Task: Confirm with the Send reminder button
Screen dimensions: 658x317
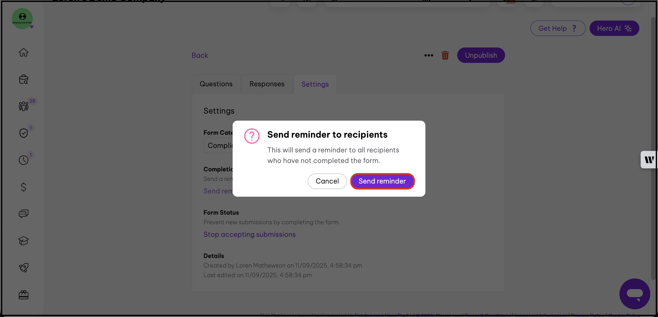Action: [382, 181]
